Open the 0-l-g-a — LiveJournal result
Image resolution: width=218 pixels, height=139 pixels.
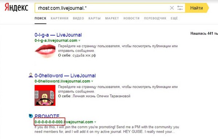58,35
